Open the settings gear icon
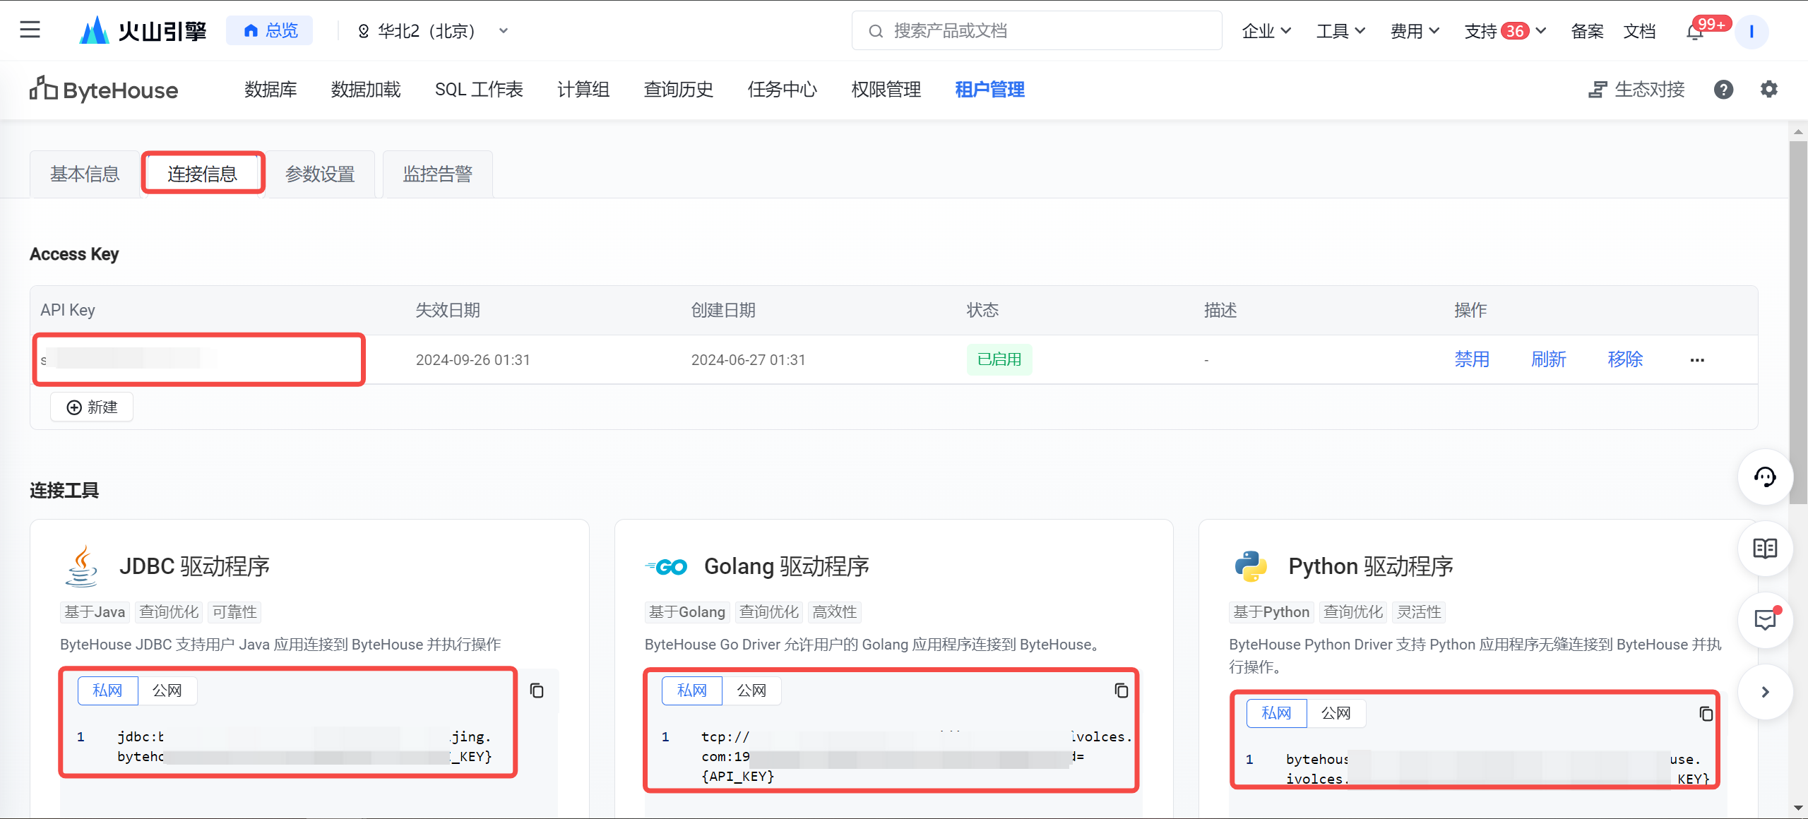The width and height of the screenshot is (1808, 819). click(1768, 90)
